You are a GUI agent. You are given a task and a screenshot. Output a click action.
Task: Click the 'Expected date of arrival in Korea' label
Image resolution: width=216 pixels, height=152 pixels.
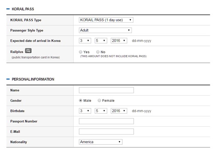(35, 41)
